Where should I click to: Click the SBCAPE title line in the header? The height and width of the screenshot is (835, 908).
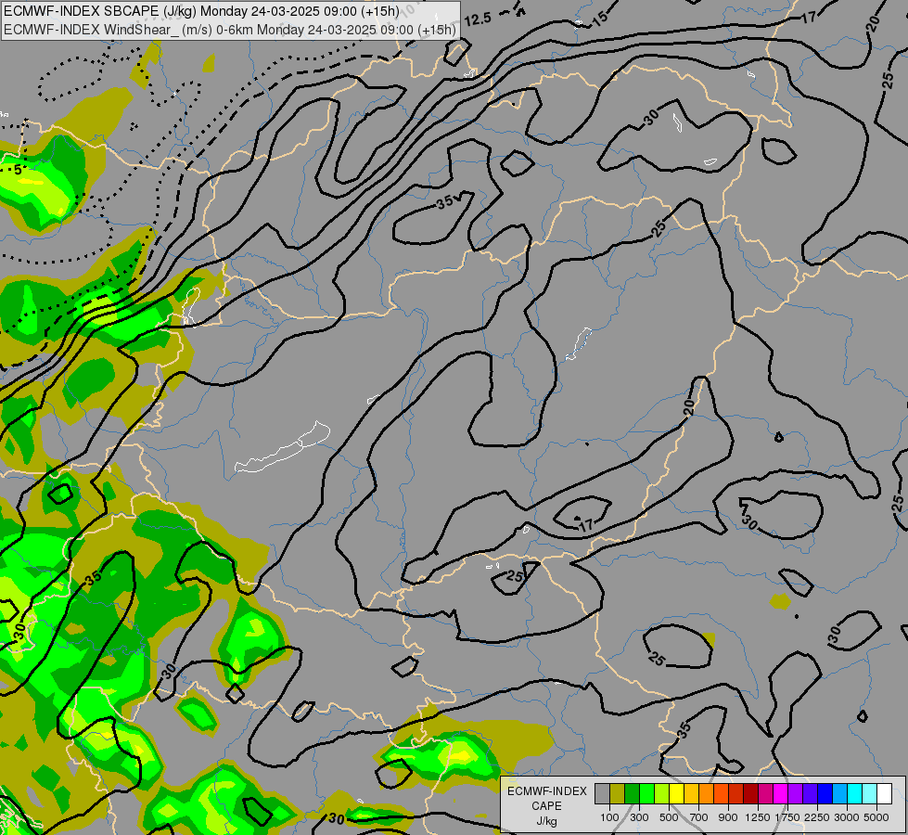point(201,11)
